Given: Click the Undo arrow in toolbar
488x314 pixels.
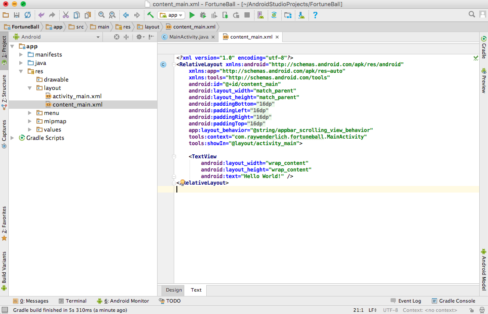Looking at the screenshot, I should pos(41,15).
